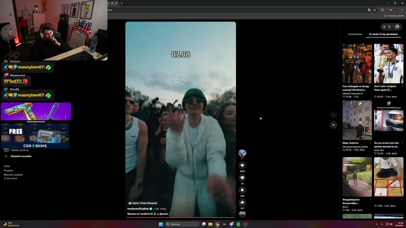Click 'Wyświetl wszystkie' in the sidebar

pyautogui.click(x=21, y=156)
